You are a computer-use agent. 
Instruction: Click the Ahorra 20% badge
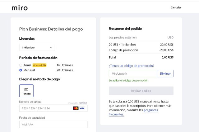39,65
